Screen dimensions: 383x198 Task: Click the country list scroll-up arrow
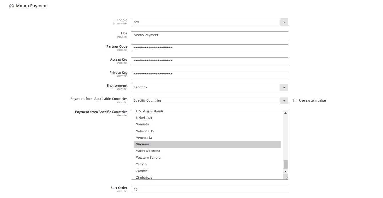[x=286, y=113]
